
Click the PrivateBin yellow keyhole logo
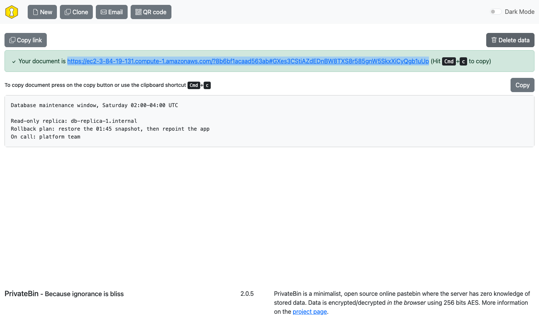(12, 12)
